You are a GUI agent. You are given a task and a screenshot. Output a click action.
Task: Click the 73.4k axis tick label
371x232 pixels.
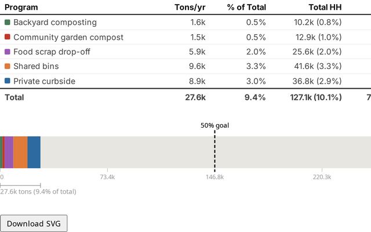point(107,177)
